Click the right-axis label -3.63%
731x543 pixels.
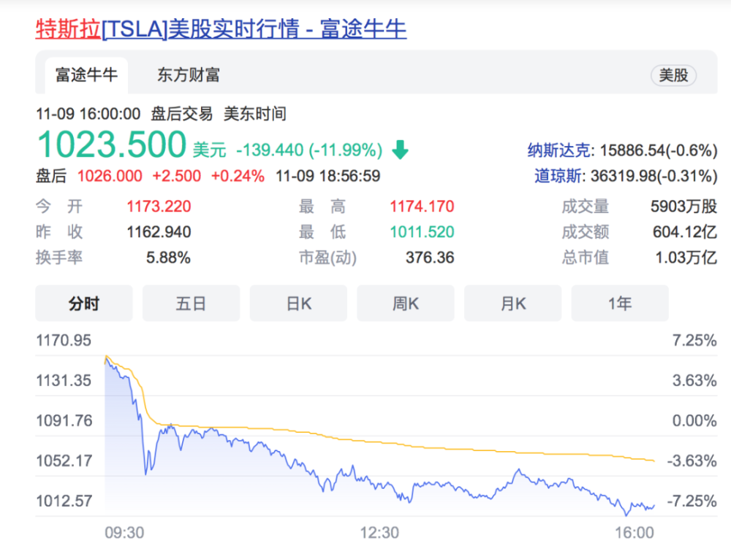point(692,461)
